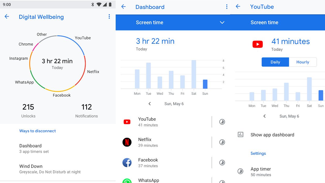Image resolution: width=325 pixels, height=183 pixels.
Task: Tap the bar chart icon next to Show app dashboard
Action: click(241, 135)
